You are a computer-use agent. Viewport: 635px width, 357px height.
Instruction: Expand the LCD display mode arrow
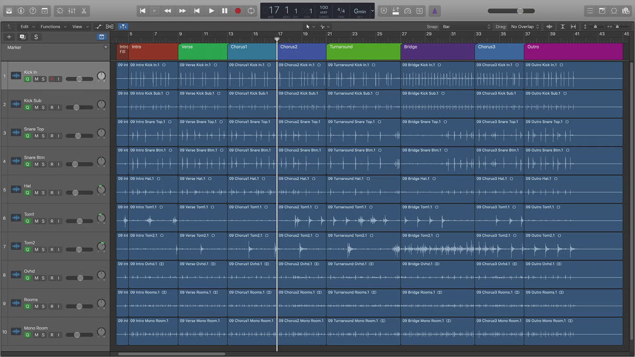click(x=373, y=11)
